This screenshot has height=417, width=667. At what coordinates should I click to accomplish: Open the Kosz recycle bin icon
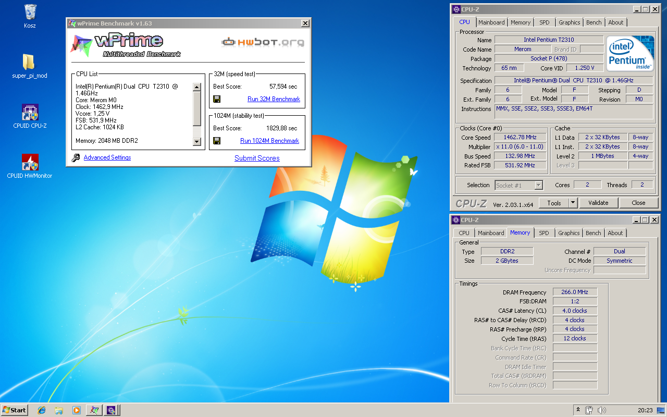[30, 11]
